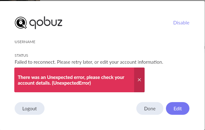The height and width of the screenshot is (130, 205).
Task: Click the '(UnexpectedError)' code in the banner
Action: [x=72, y=83]
